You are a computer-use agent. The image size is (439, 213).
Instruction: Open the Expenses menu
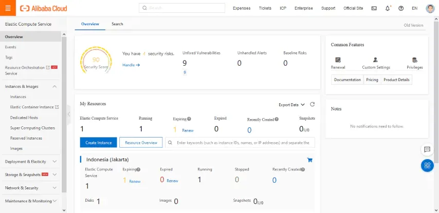(242, 8)
